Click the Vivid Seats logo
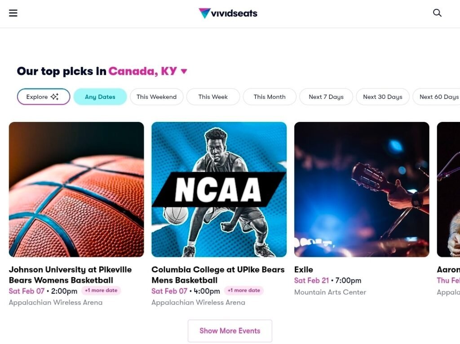Screen dimensions: 460x344 click(x=228, y=13)
